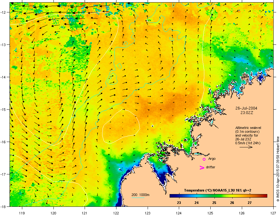Click longitude axis label 120
The image size is (280, 216).
(x=53, y=213)
